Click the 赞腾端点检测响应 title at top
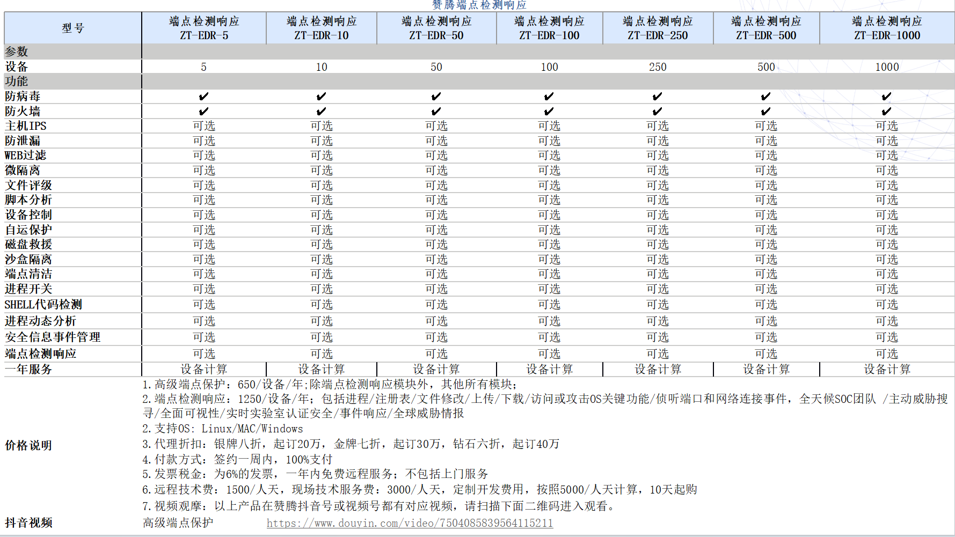The width and height of the screenshot is (955, 537). [x=479, y=5]
